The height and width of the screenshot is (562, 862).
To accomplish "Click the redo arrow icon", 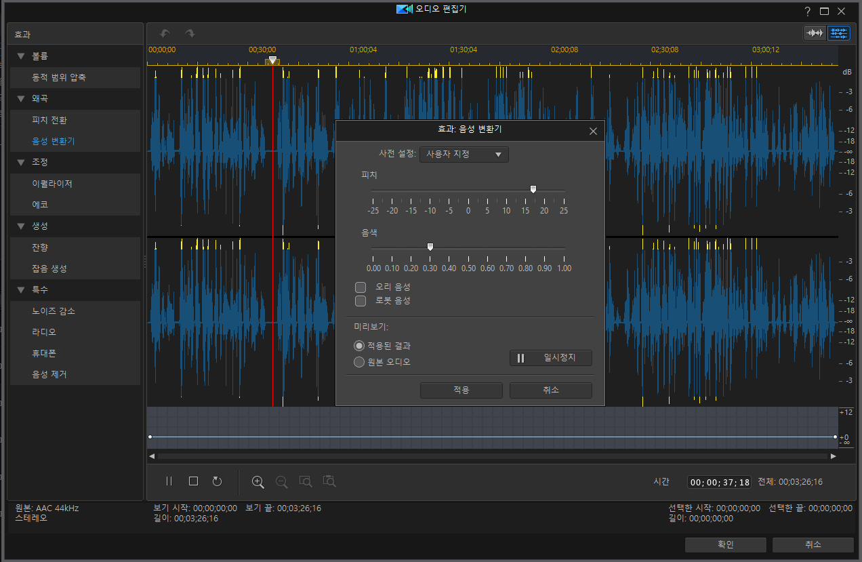I will click(x=190, y=33).
